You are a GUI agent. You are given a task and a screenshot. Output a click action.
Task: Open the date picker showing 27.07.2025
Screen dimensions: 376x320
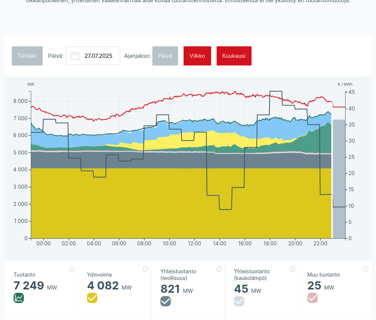pyautogui.click(x=98, y=56)
